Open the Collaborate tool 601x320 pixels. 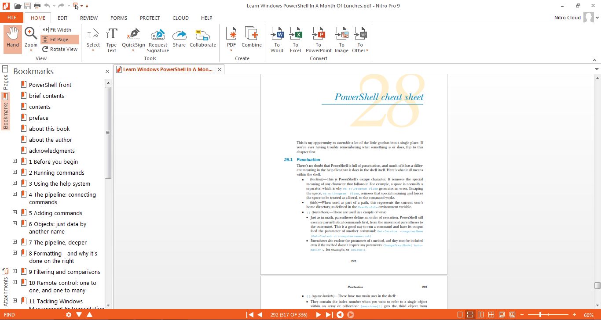(x=203, y=38)
